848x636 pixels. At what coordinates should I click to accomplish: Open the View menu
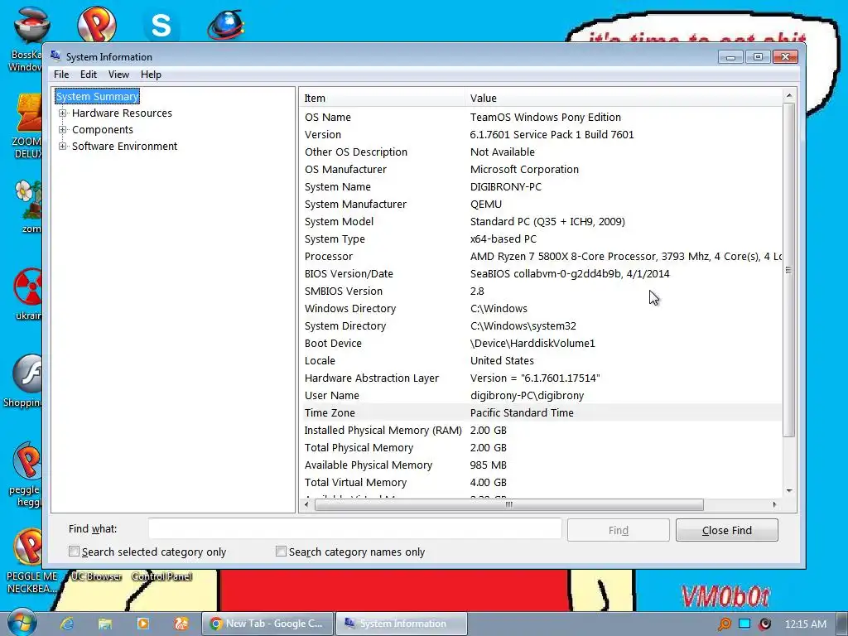118,75
